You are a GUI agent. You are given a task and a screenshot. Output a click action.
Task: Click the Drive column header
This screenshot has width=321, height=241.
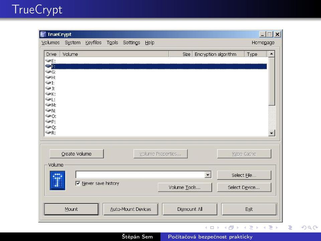click(x=52, y=54)
